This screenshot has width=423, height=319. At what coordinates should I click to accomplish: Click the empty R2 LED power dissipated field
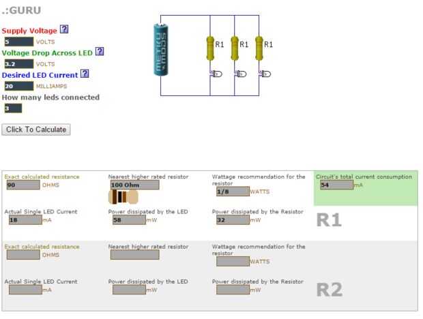pyautogui.click(x=129, y=290)
